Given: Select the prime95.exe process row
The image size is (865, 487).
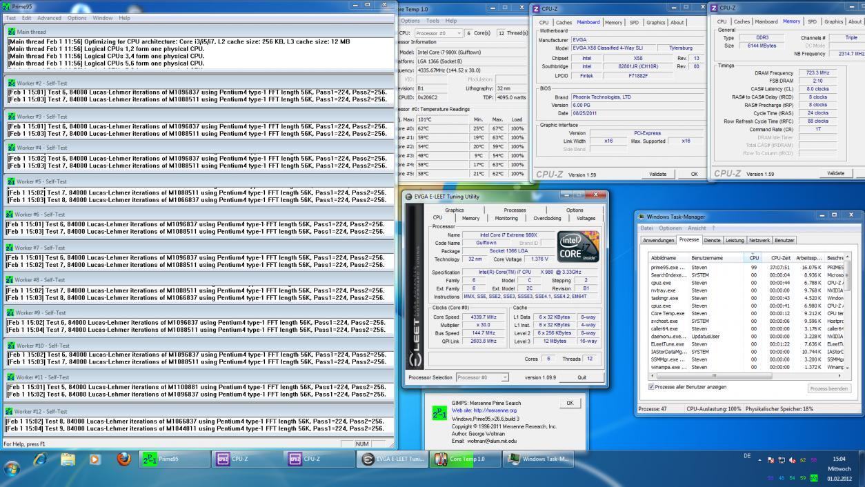Looking at the screenshot, I should tap(746, 267).
